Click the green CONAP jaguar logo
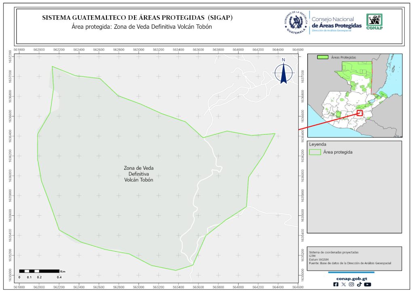This screenshot has height=292, width=414. coord(374,21)
